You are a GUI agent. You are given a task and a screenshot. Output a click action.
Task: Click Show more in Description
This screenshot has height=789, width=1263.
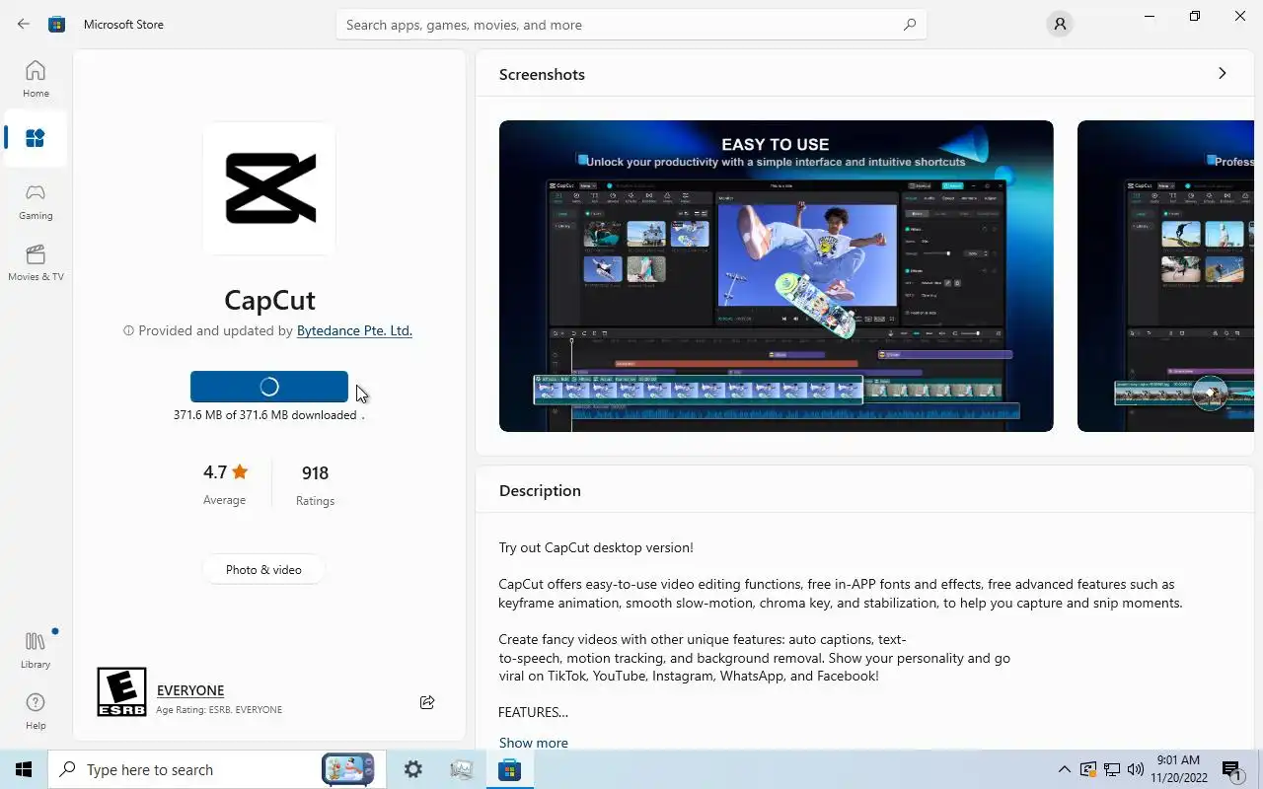[533, 743]
